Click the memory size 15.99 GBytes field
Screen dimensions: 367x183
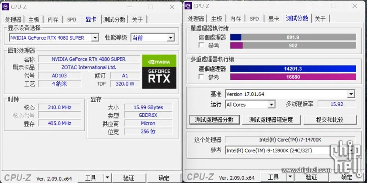pos(148,107)
